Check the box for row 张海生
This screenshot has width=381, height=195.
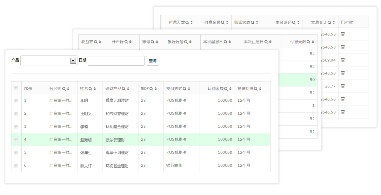16,153
